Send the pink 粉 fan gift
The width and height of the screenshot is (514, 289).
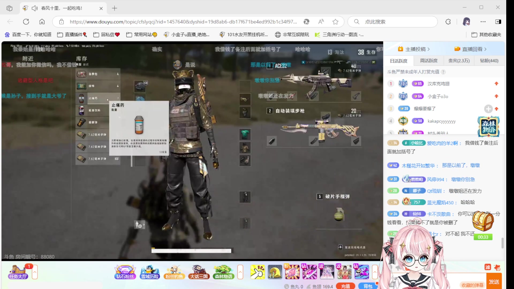click(x=292, y=272)
